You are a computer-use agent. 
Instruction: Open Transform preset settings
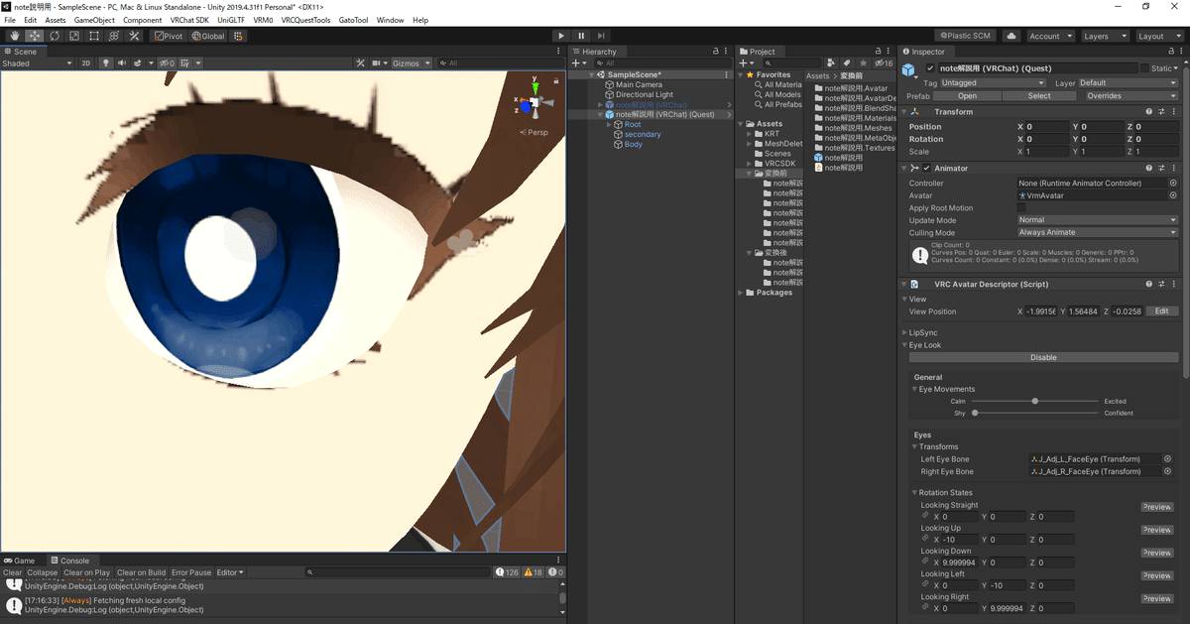[1161, 112]
